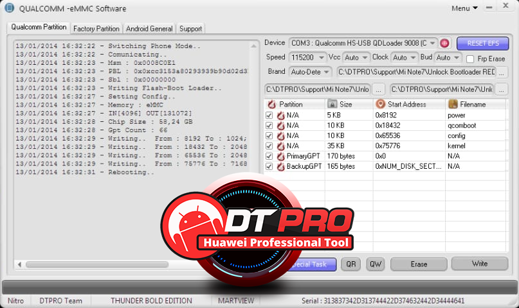The height and width of the screenshot is (308, 519).
Task: Uncheck the BackupGPT row checkbox
Action: point(269,166)
